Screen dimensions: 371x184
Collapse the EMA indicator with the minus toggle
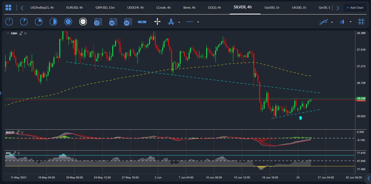[8, 33]
